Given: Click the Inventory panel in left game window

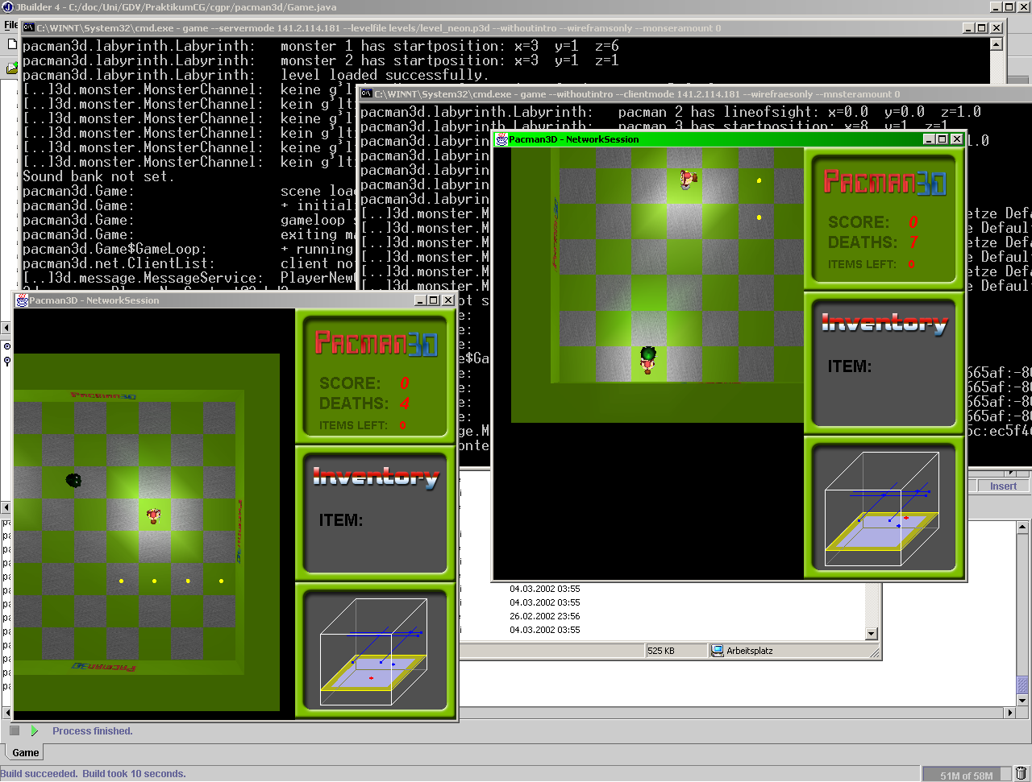Looking at the screenshot, I should [376, 513].
